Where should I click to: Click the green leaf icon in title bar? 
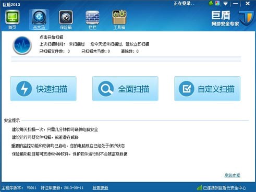coord(211,3)
